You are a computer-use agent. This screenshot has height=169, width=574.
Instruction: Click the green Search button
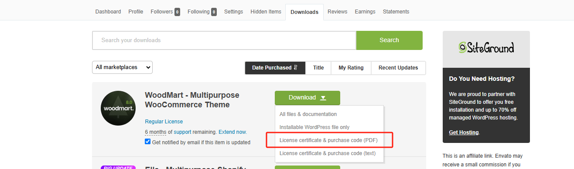pos(389,40)
